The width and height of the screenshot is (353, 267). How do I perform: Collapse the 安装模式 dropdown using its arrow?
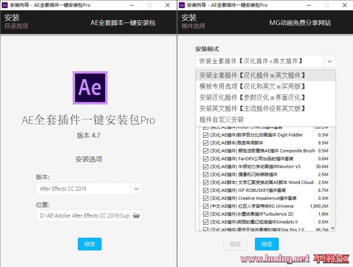point(330,62)
